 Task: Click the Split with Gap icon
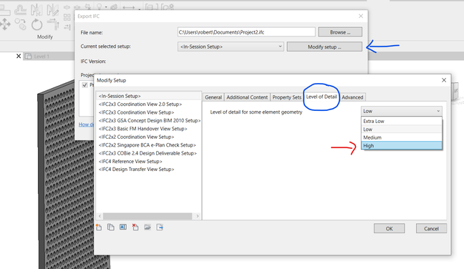click(x=77, y=7)
